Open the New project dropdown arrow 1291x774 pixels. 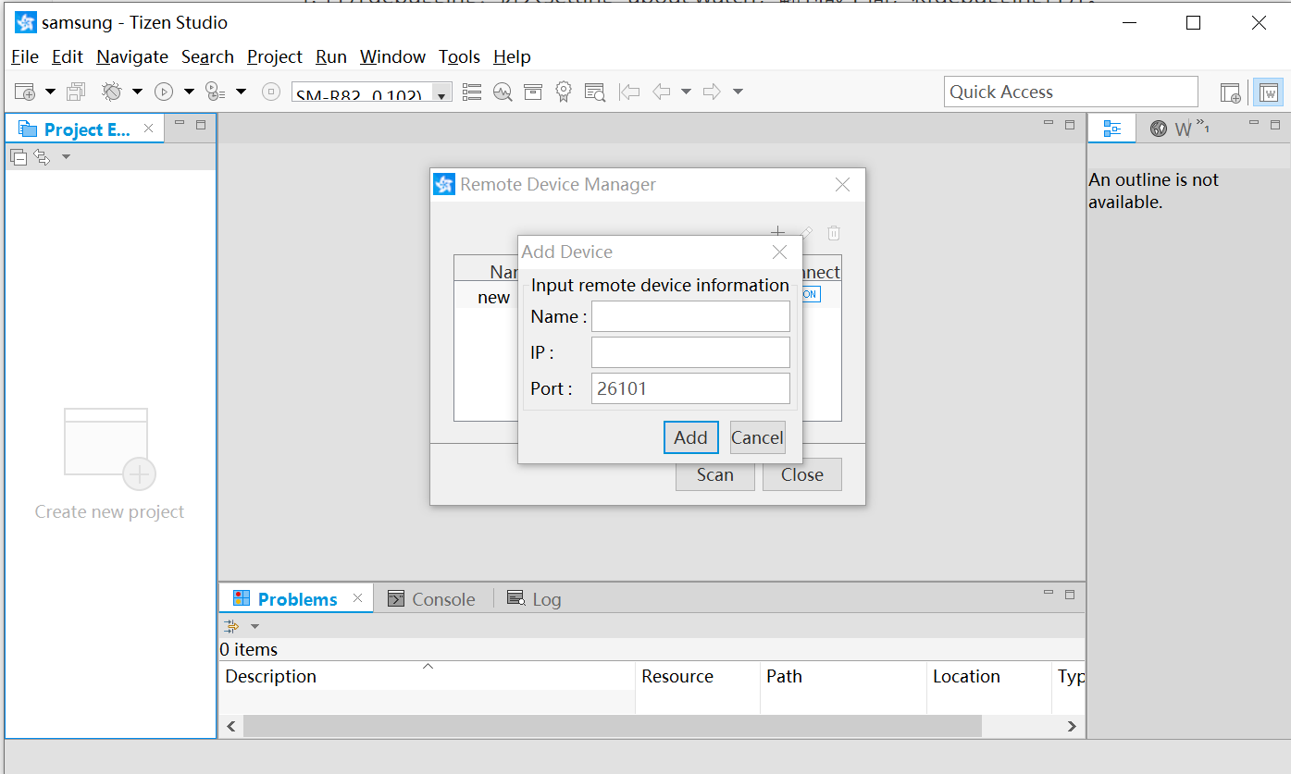pyautogui.click(x=50, y=92)
